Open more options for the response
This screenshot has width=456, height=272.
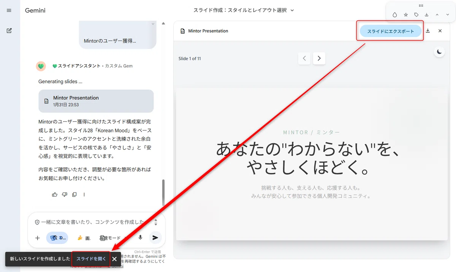pyautogui.click(x=84, y=195)
